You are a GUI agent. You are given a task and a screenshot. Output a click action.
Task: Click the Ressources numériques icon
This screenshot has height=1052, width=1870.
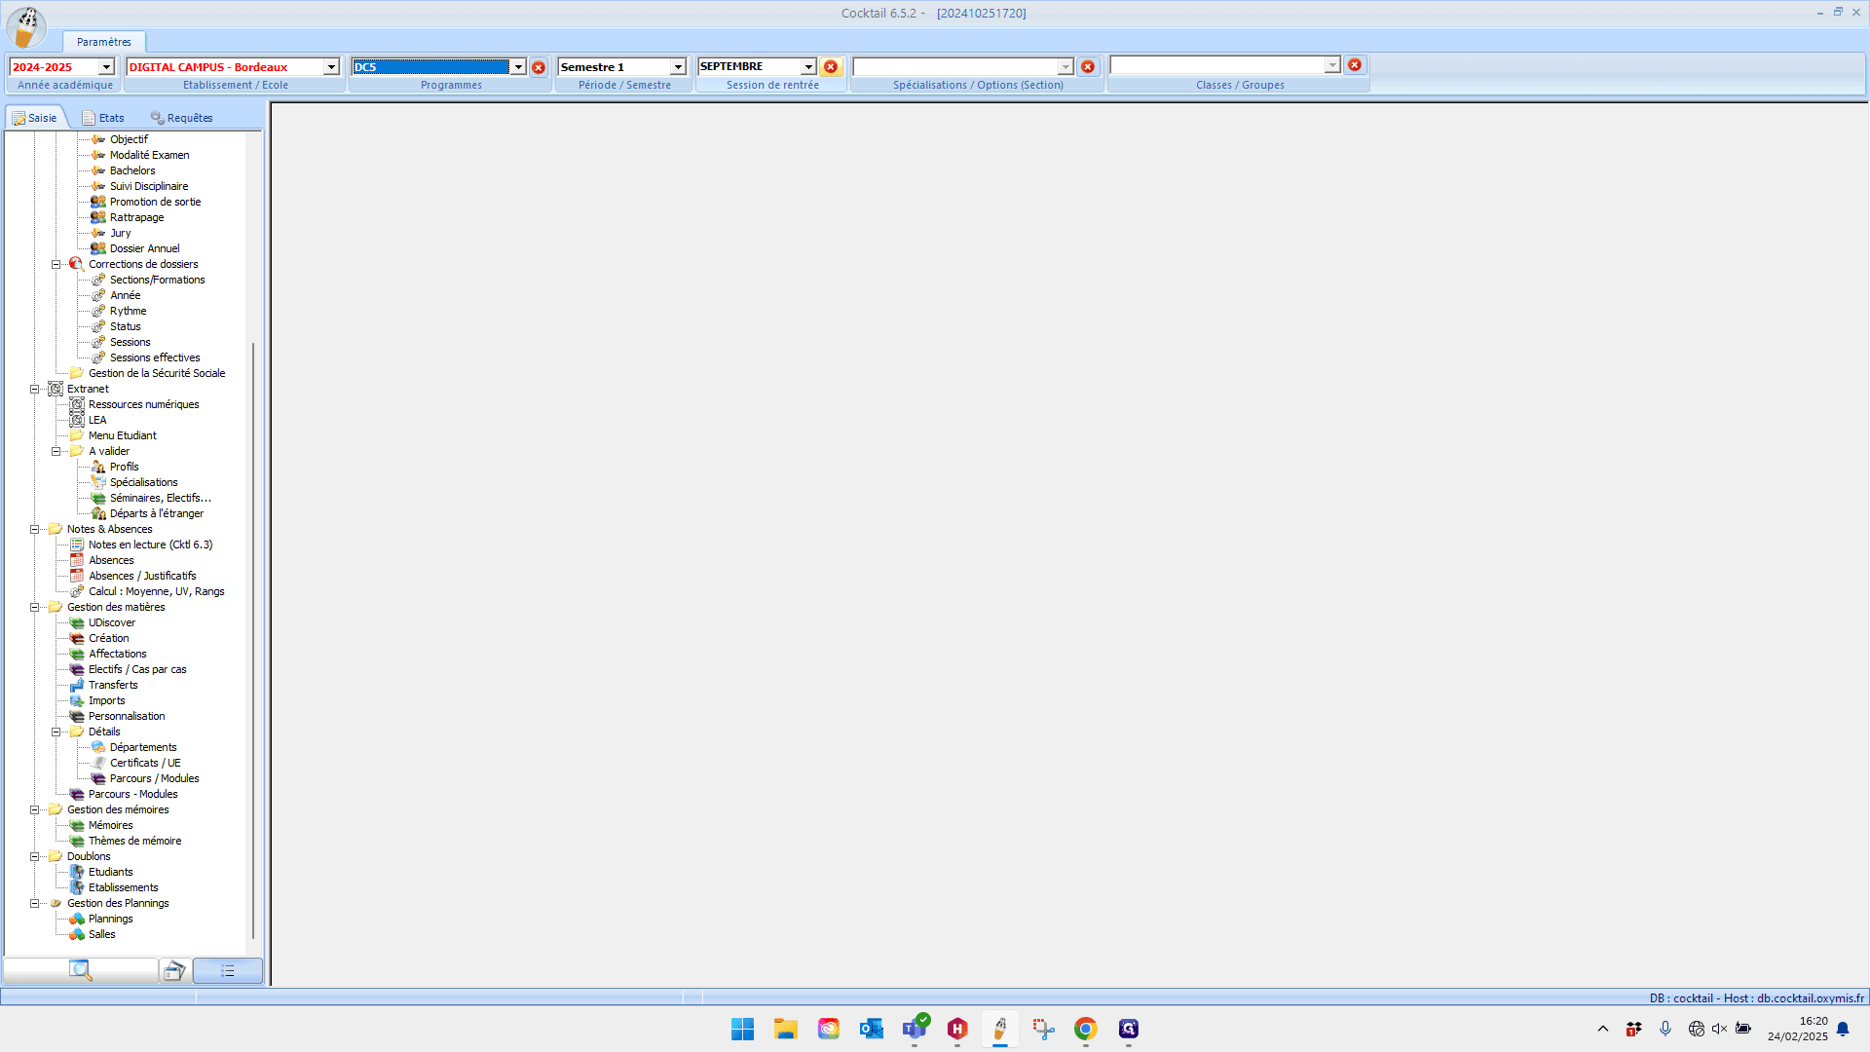coord(77,404)
